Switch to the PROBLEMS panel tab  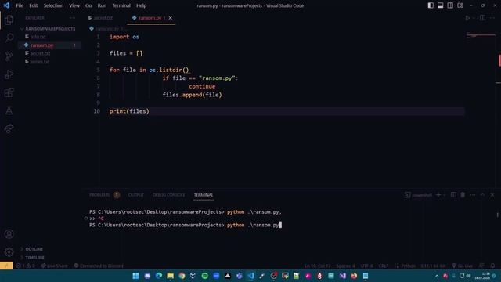pos(104,195)
